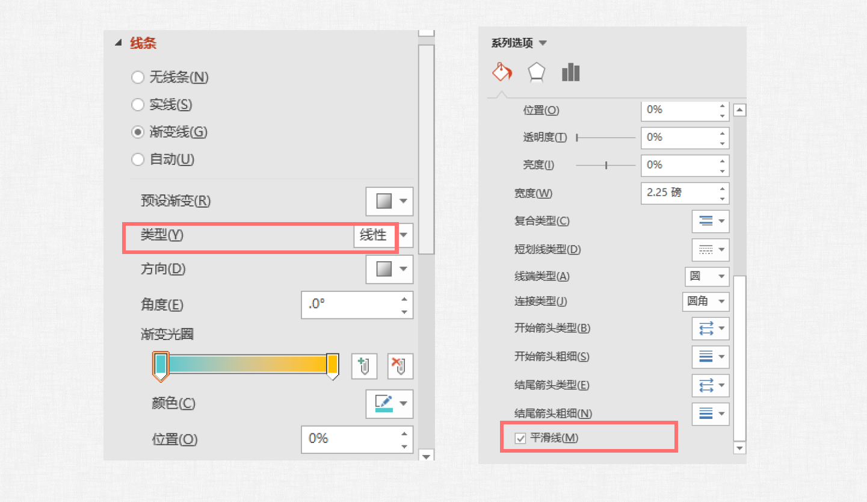
Task: Toggle the 平滑线 checkbox
Action: [x=521, y=438]
